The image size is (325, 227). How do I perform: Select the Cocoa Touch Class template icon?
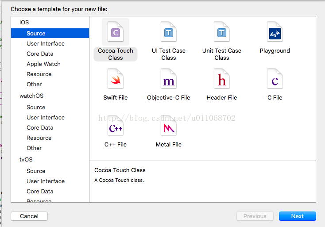[x=116, y=32]
